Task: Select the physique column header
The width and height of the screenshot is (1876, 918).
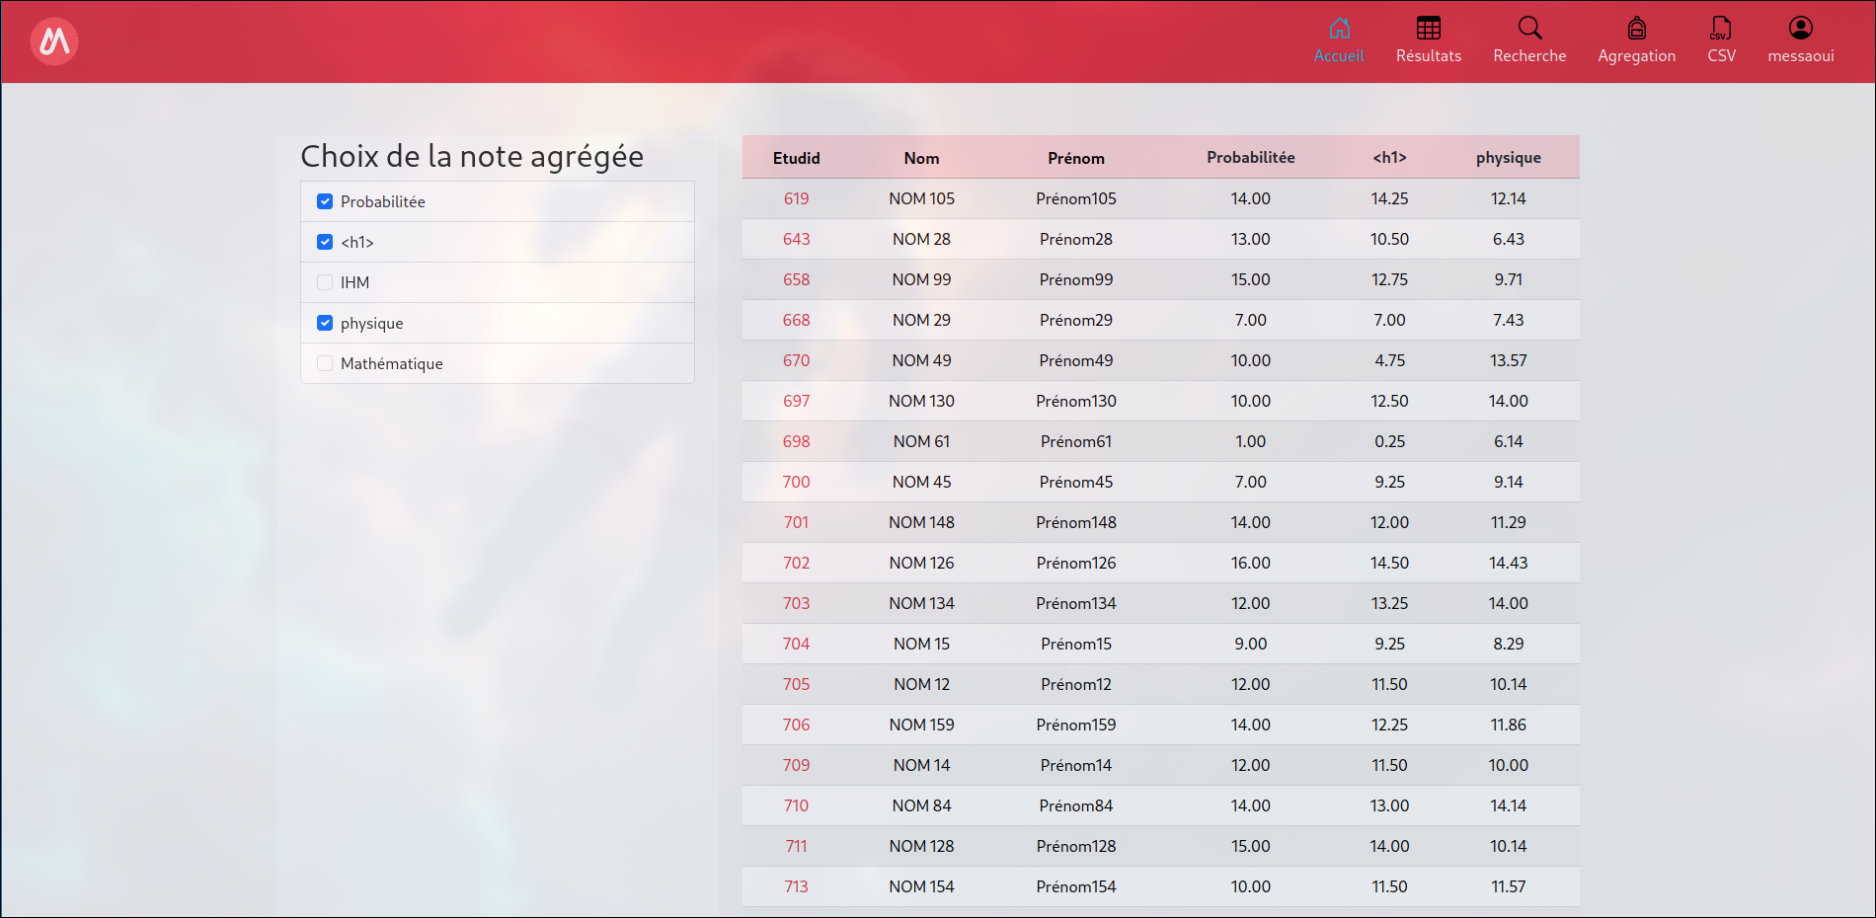Action: click(x=1508, y=158)
